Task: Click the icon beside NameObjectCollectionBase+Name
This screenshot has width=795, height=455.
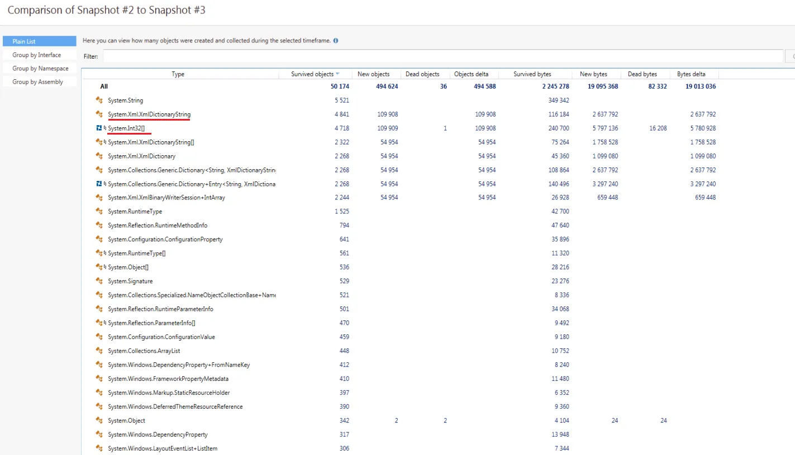Action: tap(99, 295)
